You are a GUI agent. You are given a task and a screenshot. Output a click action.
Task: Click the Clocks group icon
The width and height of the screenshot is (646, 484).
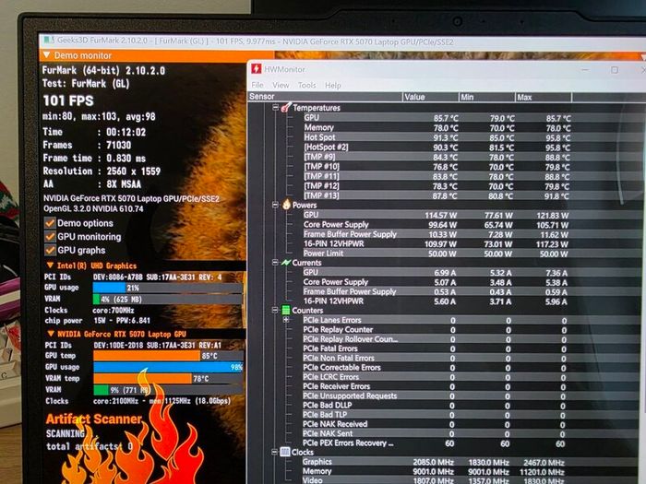285,452
